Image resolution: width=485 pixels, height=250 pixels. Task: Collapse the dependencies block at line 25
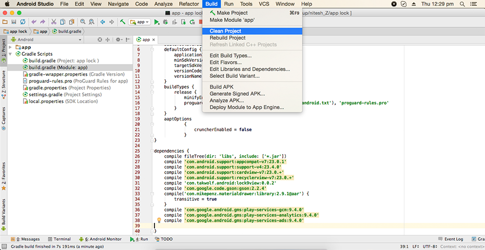point(152,151)
